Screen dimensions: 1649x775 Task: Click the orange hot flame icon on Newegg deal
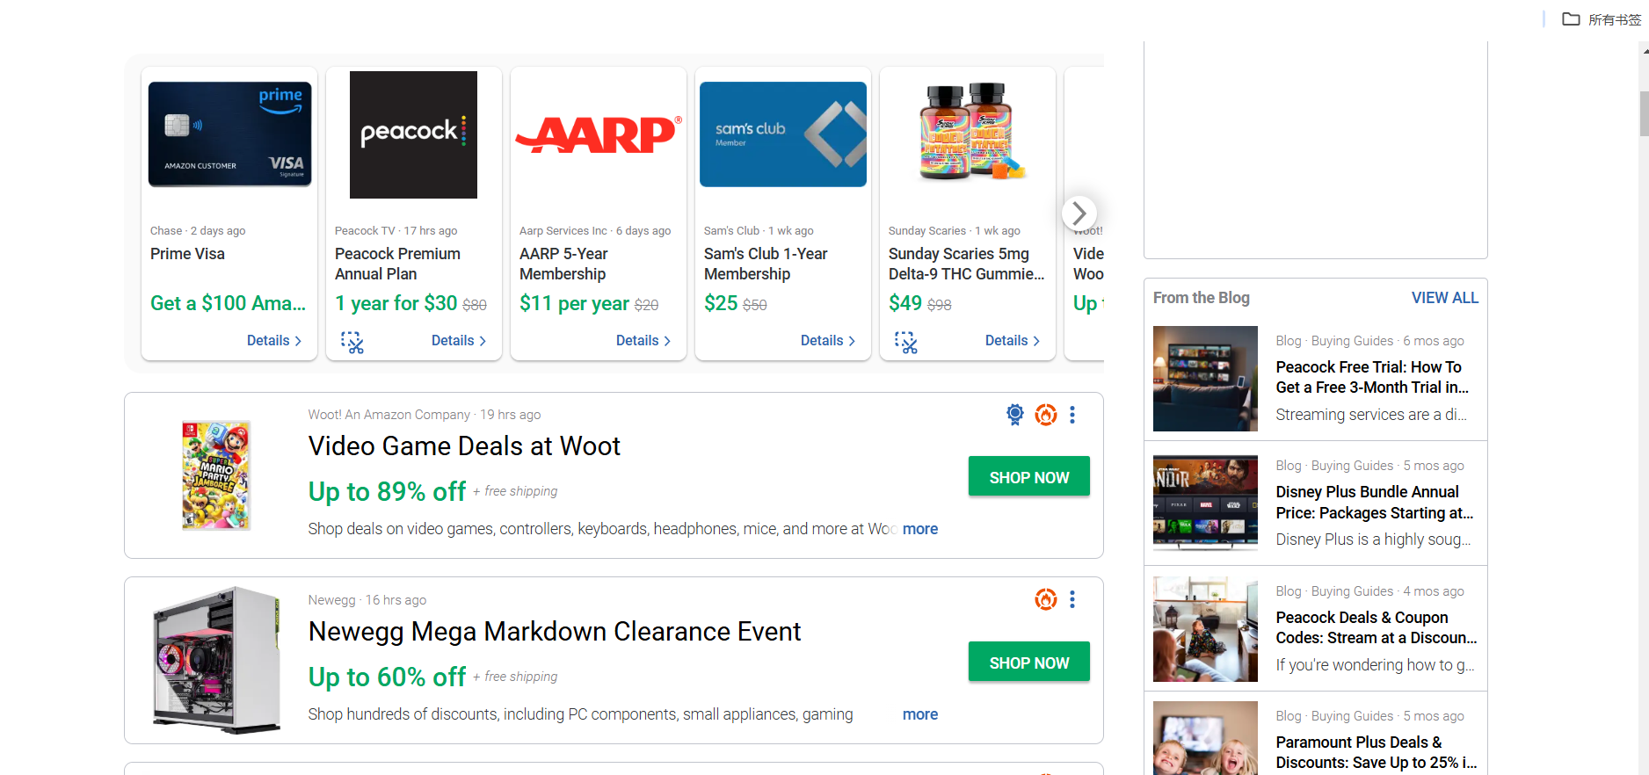[x=1046, y=599]
